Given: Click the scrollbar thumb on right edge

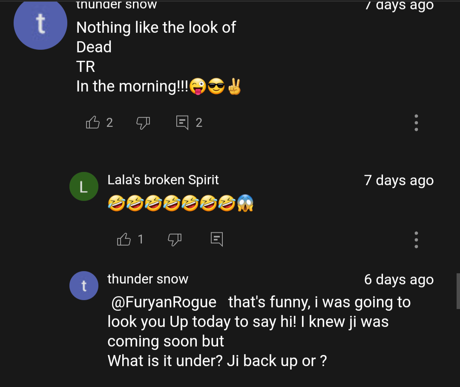Looking at the screenshot, I should pyautogui.click(x=458, y=291).
